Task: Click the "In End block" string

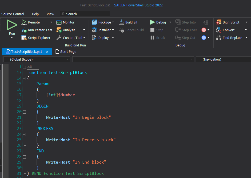Action: [x=89, y=162]
